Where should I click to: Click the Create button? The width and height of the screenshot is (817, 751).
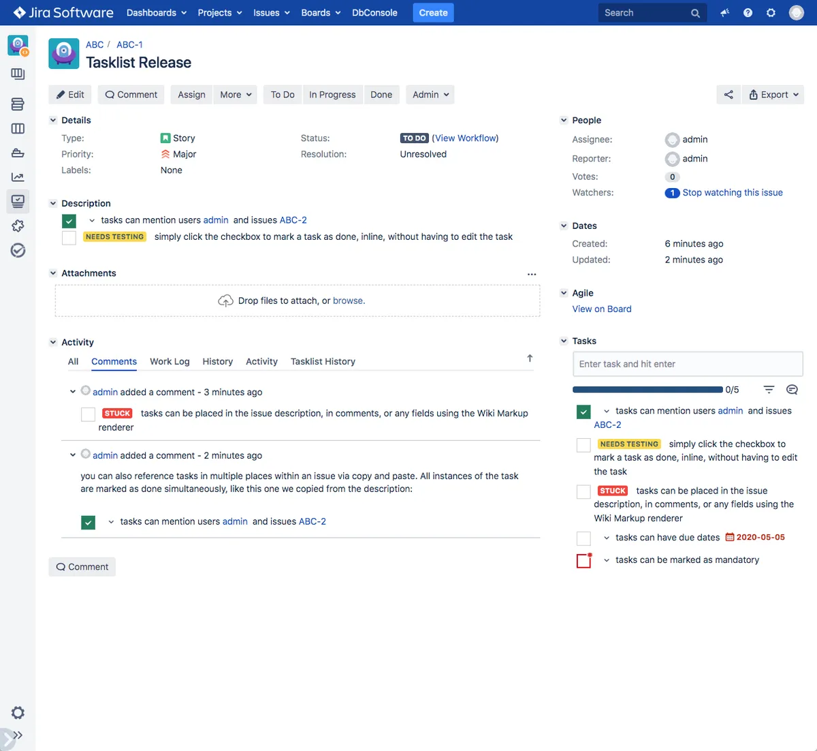(x=433, y=13)
